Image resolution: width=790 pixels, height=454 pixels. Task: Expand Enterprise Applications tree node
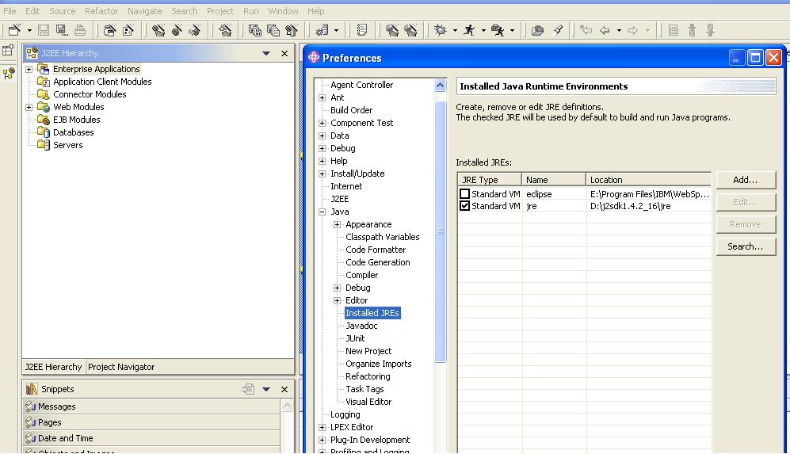(x=29, y=69)
